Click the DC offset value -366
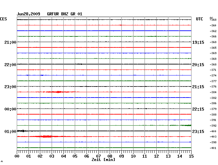 coord(213,36)
